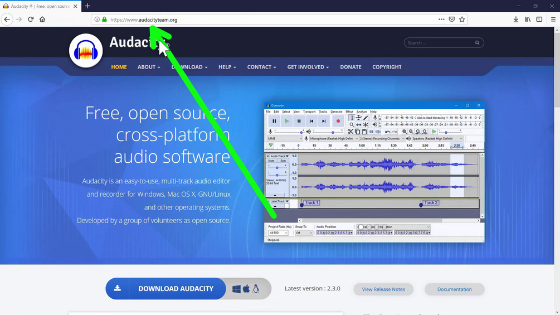
Task: Open the Firefox library icon
Action: point(528,20)
